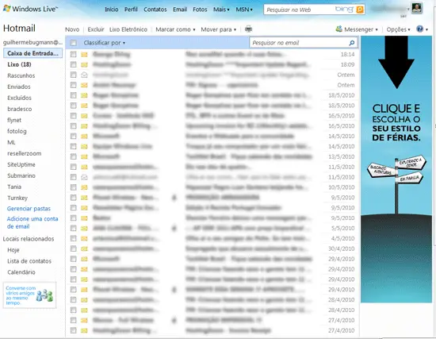
Task: Click the Excluir button
Action: (96, 29)
